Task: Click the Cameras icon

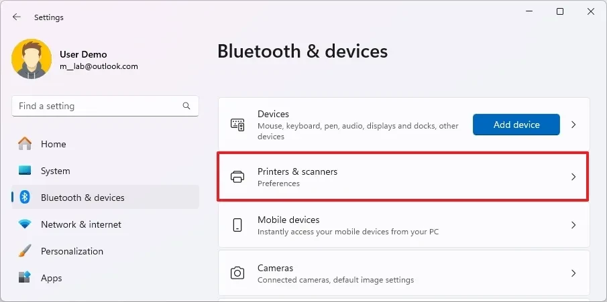Action: 237,273
